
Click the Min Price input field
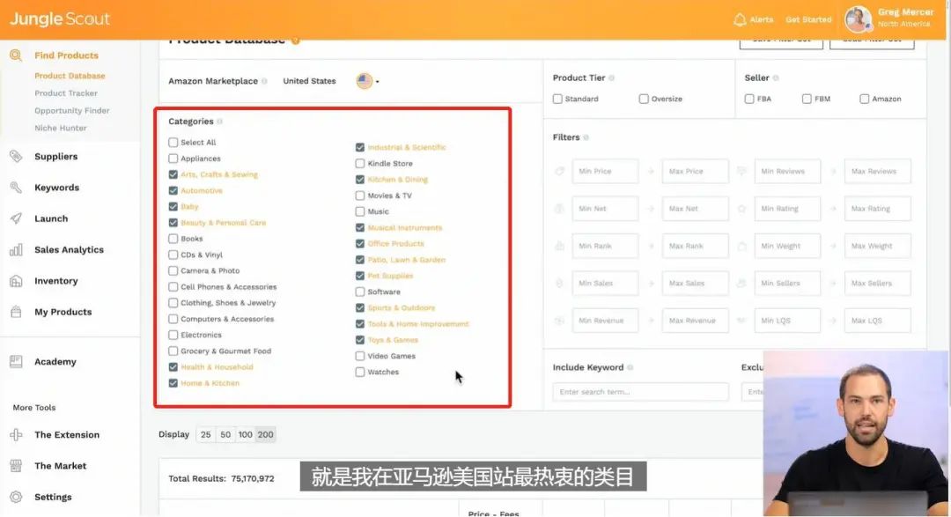click(x=605, y=171)
